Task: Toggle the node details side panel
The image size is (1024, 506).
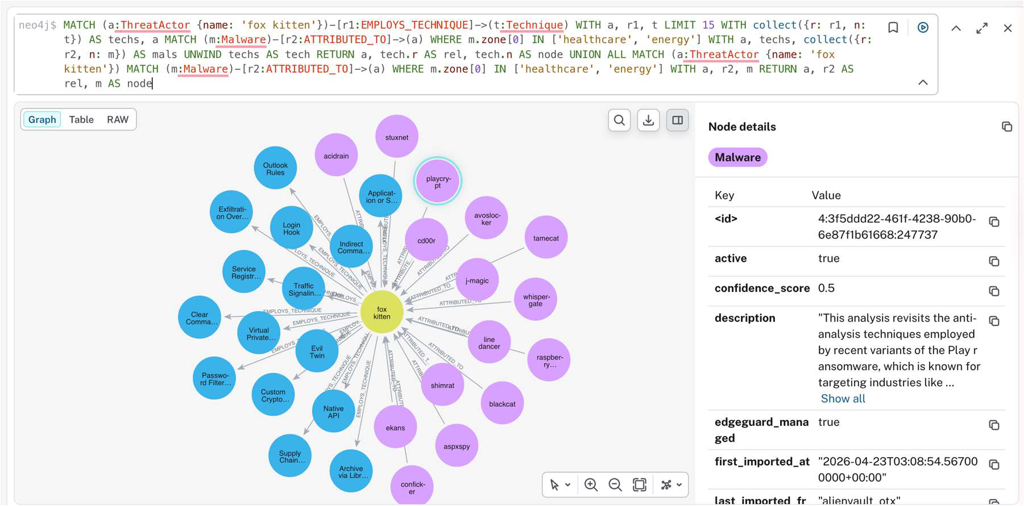Action: point(677,120)
